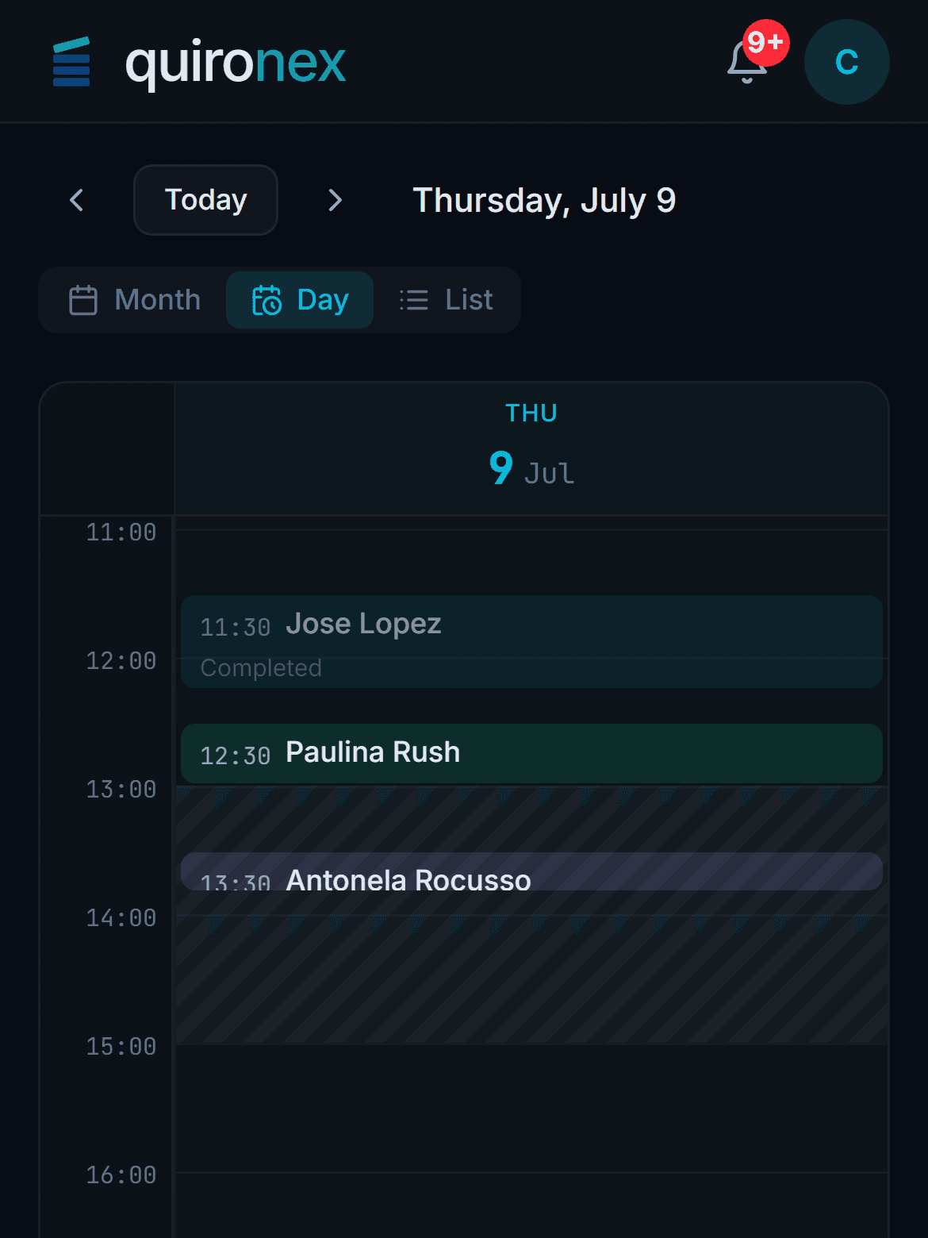The image size is (928, 1238).
Task: Open Antonela Rocusso 13:30 appointment
Action: (531, 871)
